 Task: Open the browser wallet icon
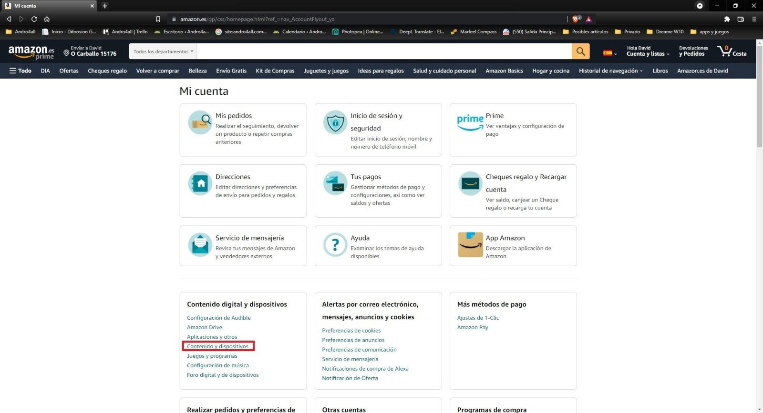(x=741, y=19)
